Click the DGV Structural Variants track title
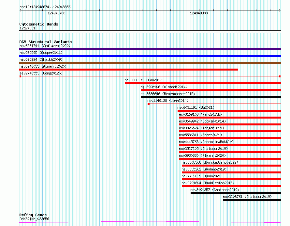 [x=46, y=42]
